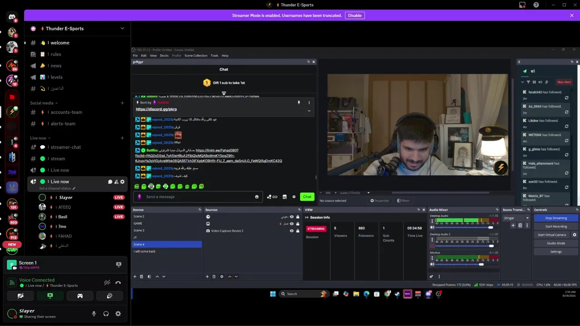This screenshot has height=326, width=580.
Task: Deafen with headphones icon in user panel
Action: [x=106, y=313]
